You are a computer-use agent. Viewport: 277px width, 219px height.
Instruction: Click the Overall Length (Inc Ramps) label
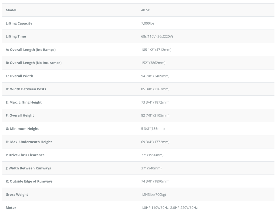pyautogui.click(x=31, y=50)
